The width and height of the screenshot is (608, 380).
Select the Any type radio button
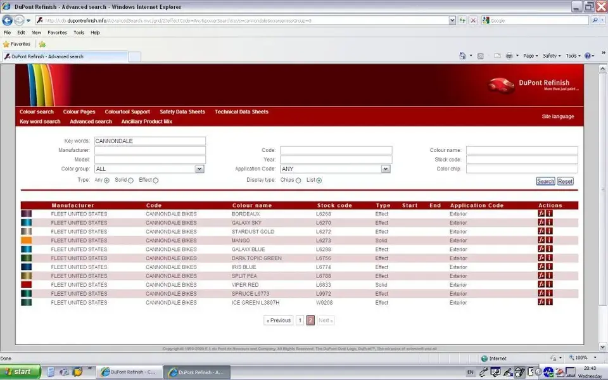click(x=106, y=180)
